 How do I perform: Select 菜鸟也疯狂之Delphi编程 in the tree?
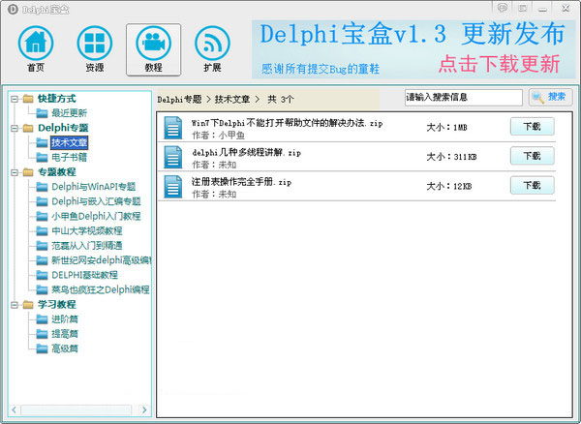[x=100, y=289]
